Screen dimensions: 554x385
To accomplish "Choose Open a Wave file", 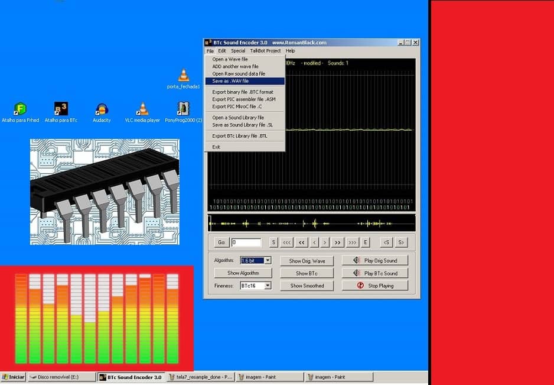I will [x=245, y=59].
